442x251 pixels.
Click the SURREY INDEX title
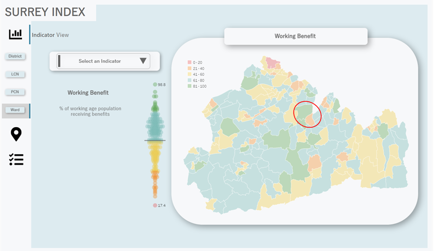(x=45, y=12)
